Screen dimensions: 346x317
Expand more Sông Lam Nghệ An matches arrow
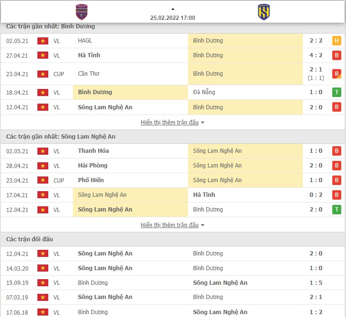[203, 225]
